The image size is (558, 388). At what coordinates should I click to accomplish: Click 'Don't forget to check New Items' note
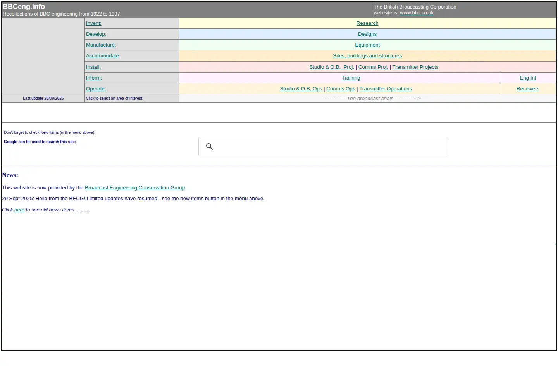click(50, 133)
